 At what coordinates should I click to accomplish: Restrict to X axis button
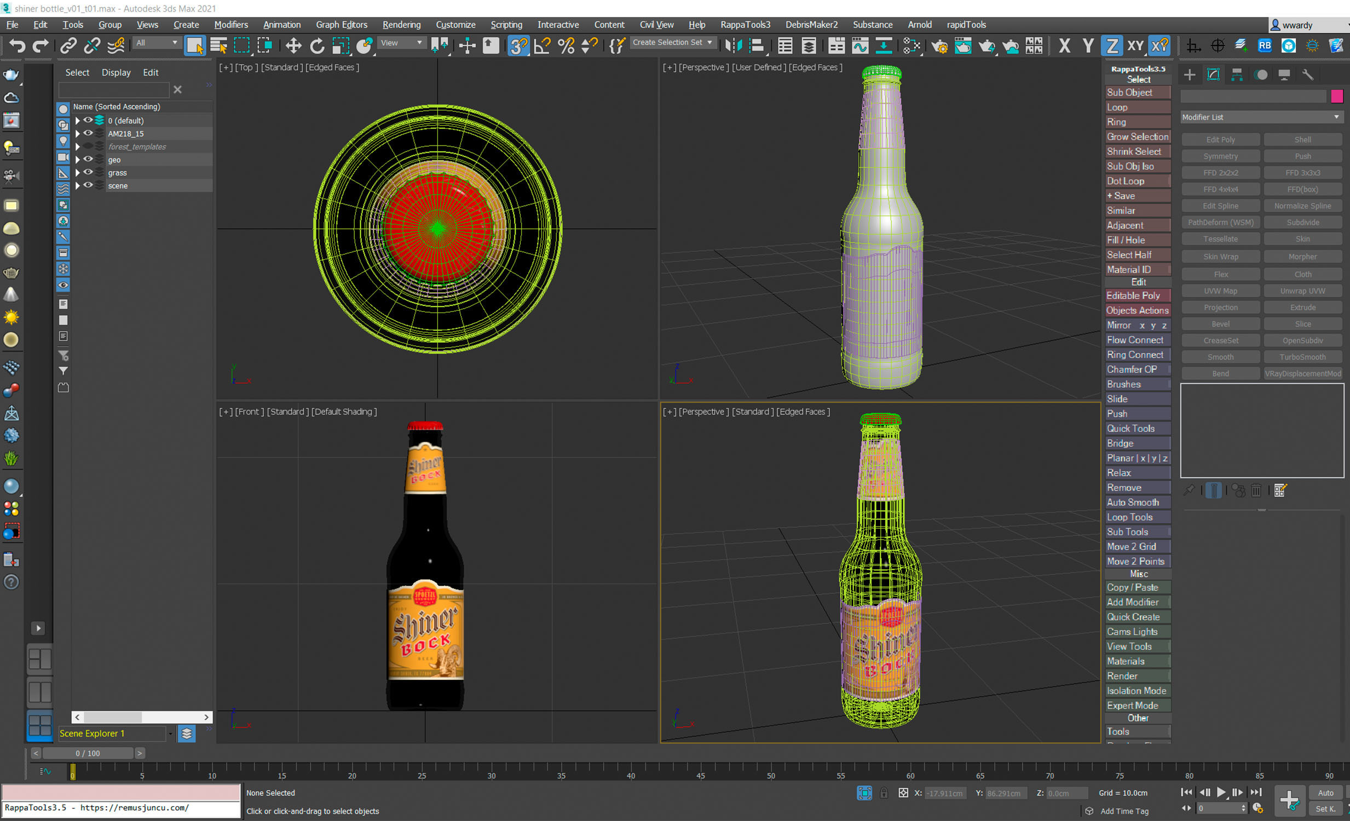(1064, 45)
